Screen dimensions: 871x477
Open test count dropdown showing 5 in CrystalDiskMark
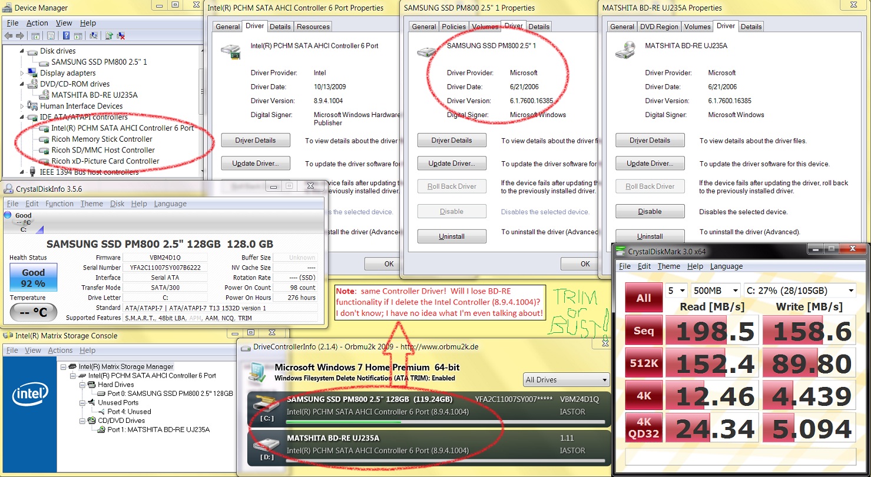(677, 290)
